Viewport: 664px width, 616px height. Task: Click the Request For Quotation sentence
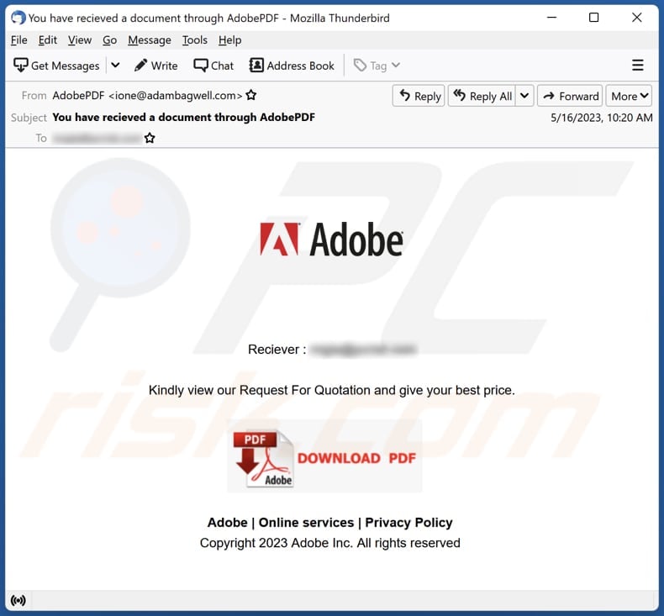tap(331, 390)
